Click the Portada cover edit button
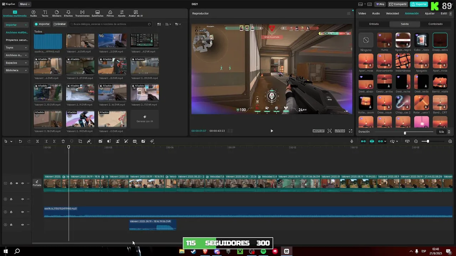Viewport: 456px width, 256px height. [x=37, y=183]
